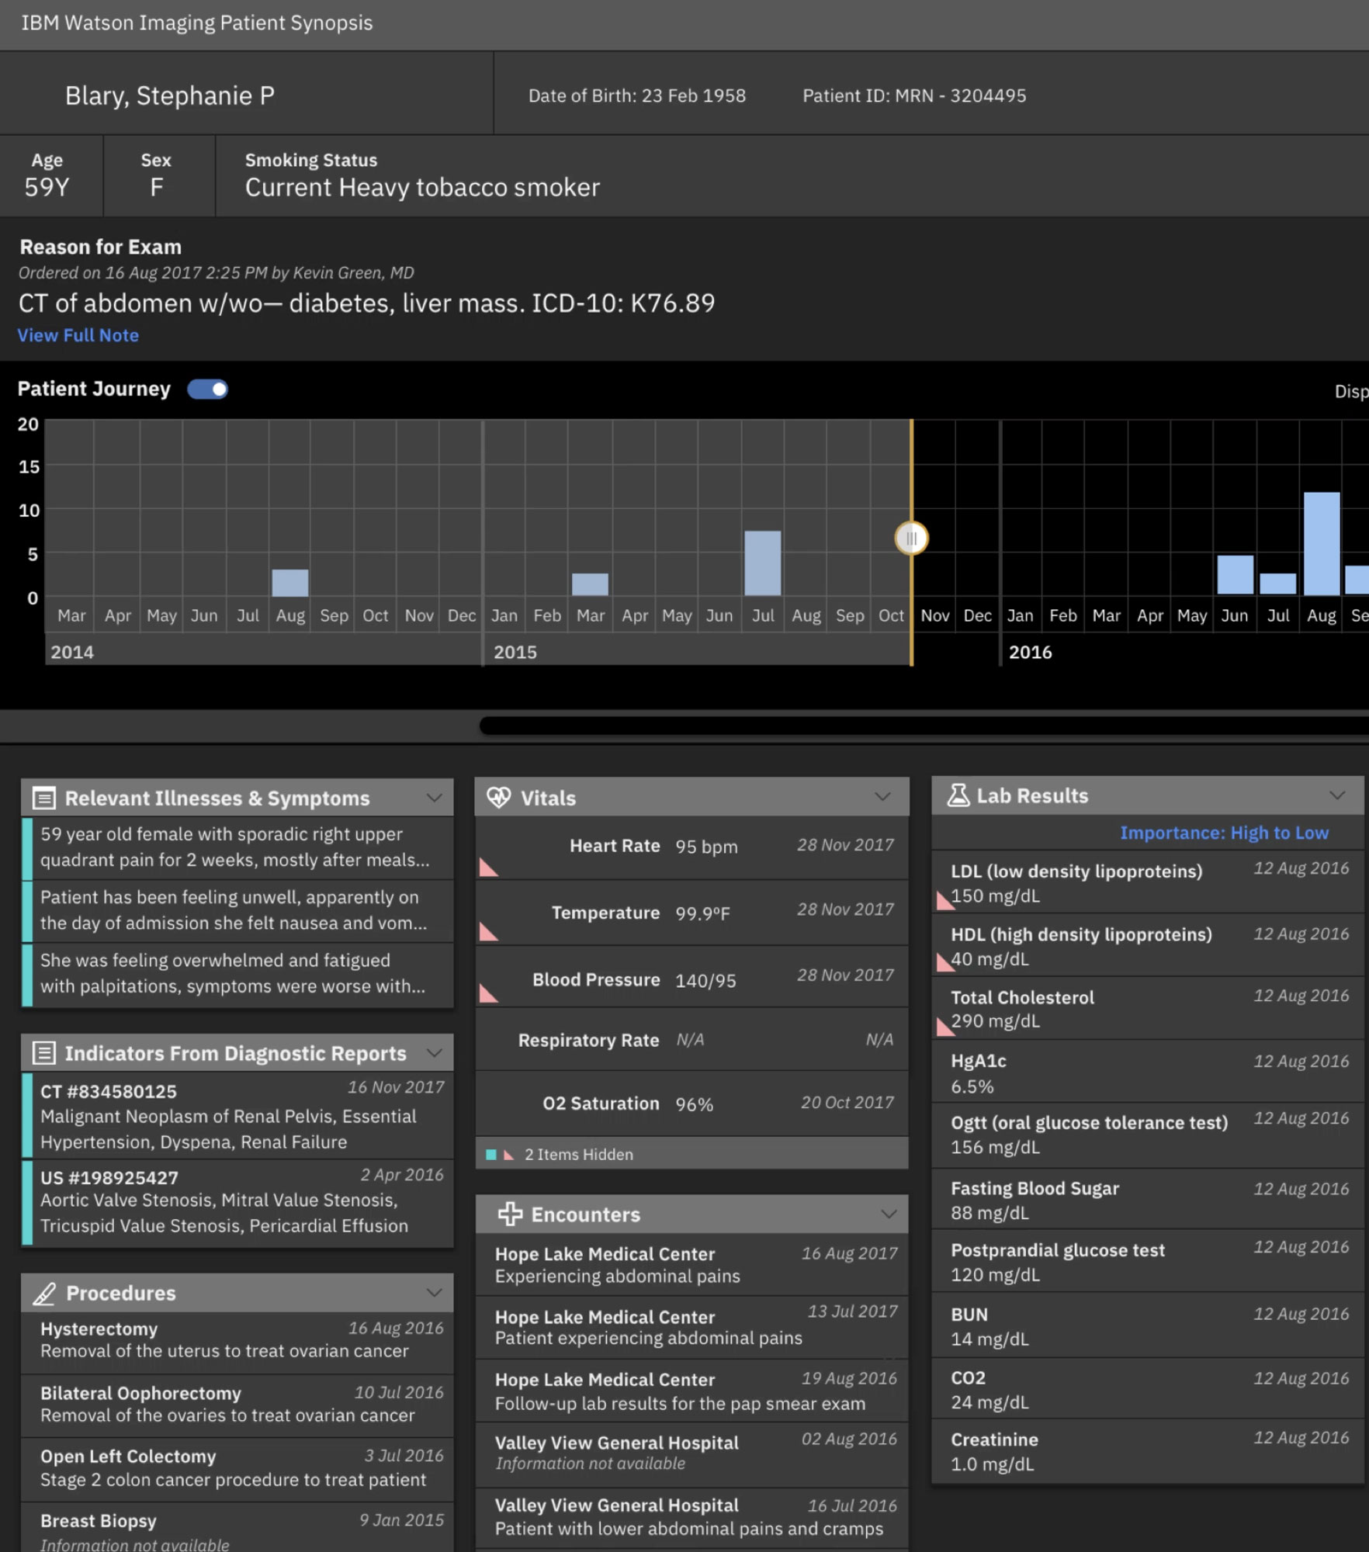The height and width of the screenshot is (1552, 1369).
Task: Click the timeline range slider handle
Action: (x=911, y=538)
